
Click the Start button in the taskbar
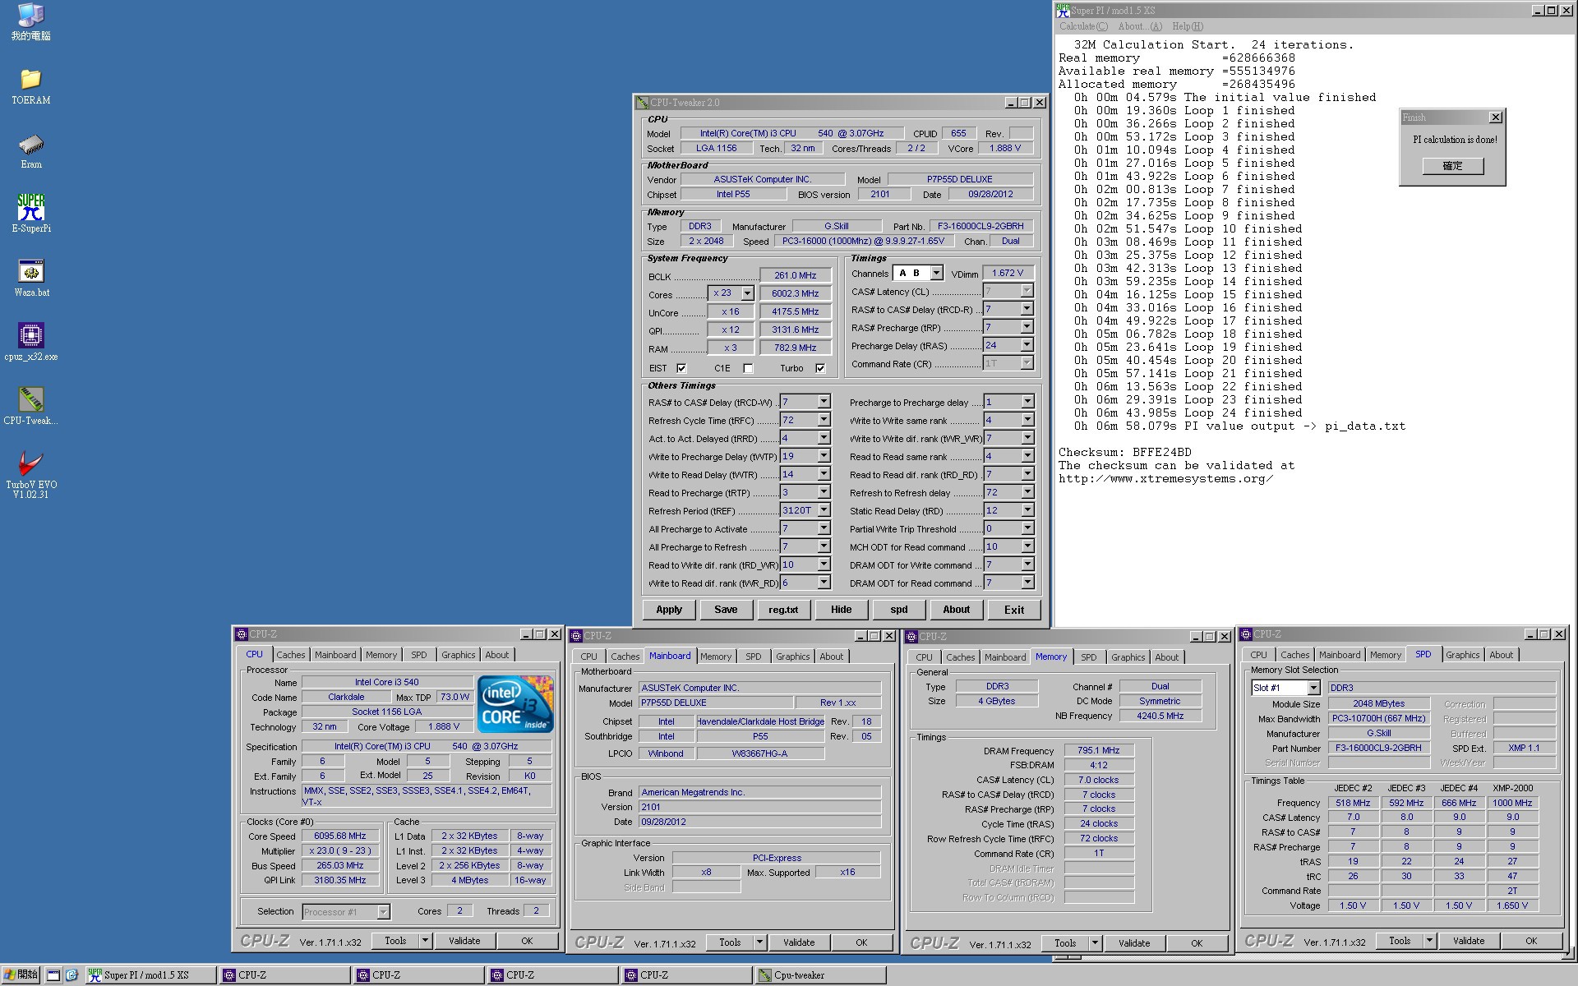tap(21, 975)
